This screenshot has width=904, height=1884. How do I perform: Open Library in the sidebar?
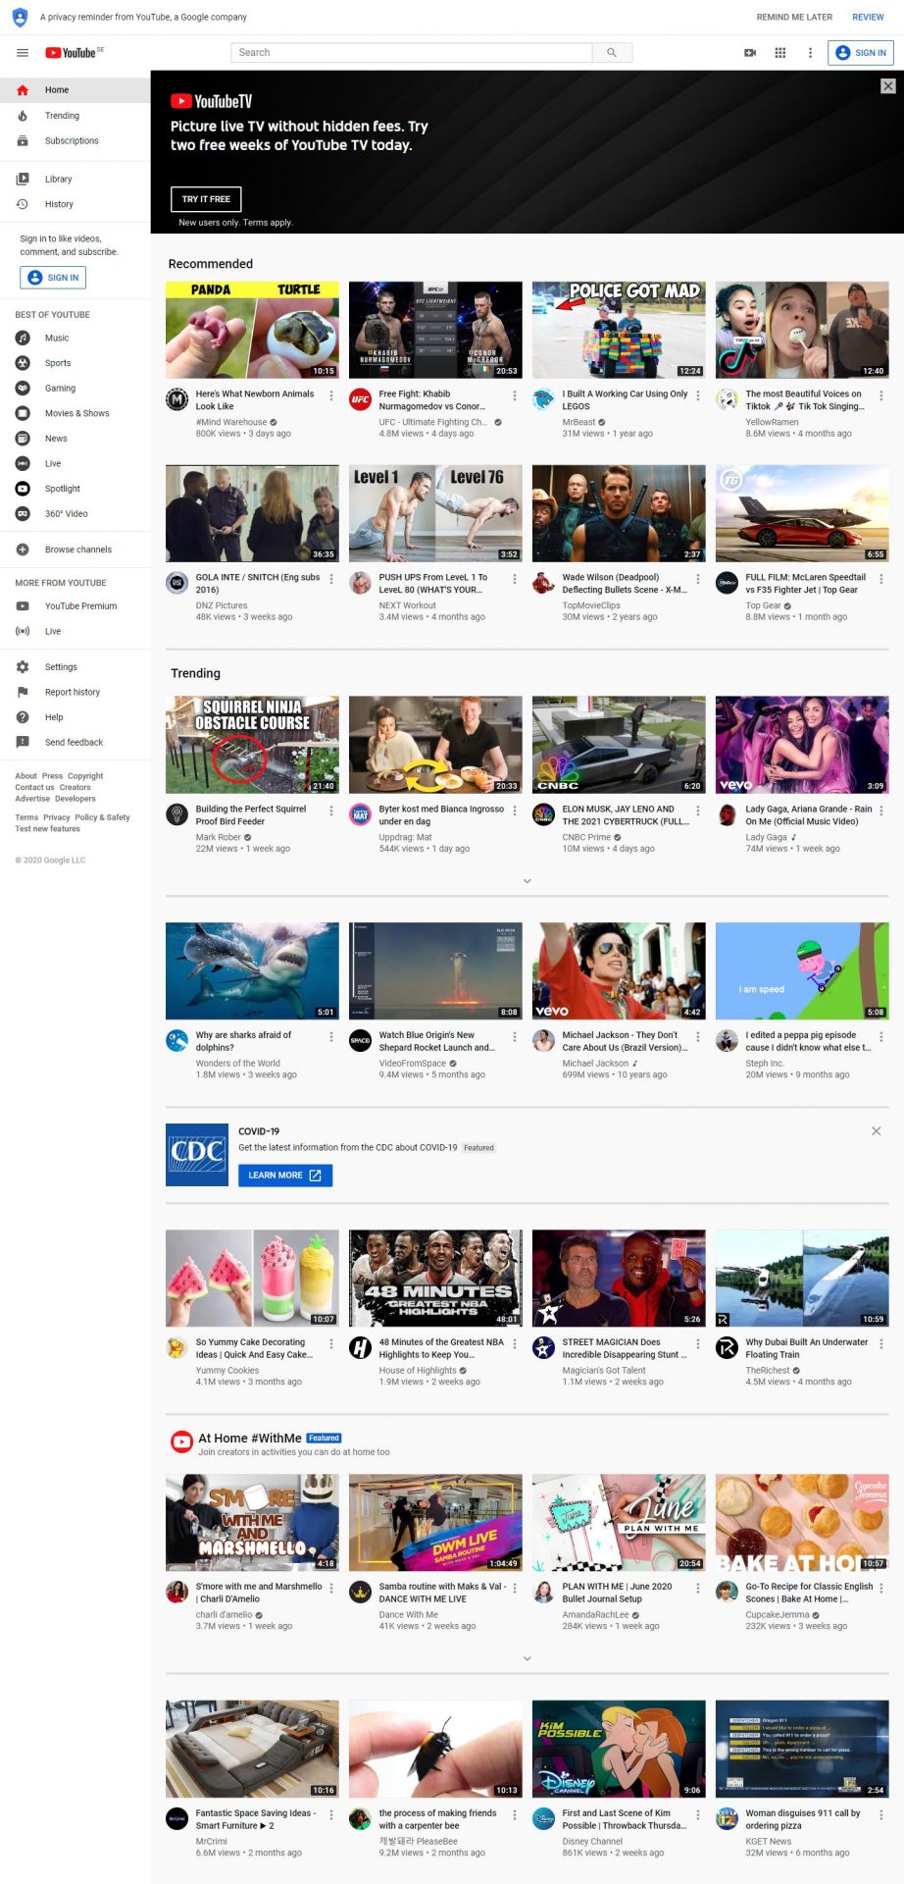click(75, 180)
